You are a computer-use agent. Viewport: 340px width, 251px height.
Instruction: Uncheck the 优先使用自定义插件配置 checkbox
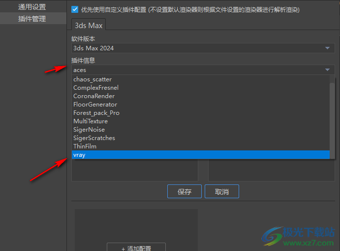tap(75, 9)
